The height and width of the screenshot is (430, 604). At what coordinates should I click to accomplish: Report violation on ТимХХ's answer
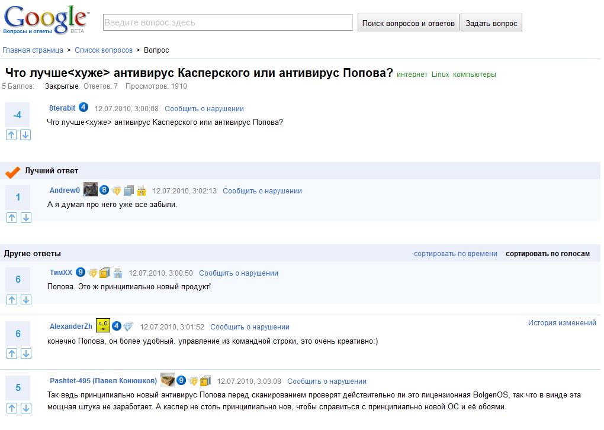point(239,273)
